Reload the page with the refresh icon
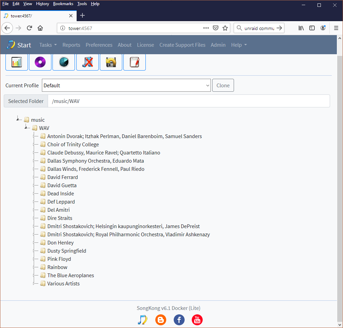This screenshot has width=343, height=328. pos(29,28)
